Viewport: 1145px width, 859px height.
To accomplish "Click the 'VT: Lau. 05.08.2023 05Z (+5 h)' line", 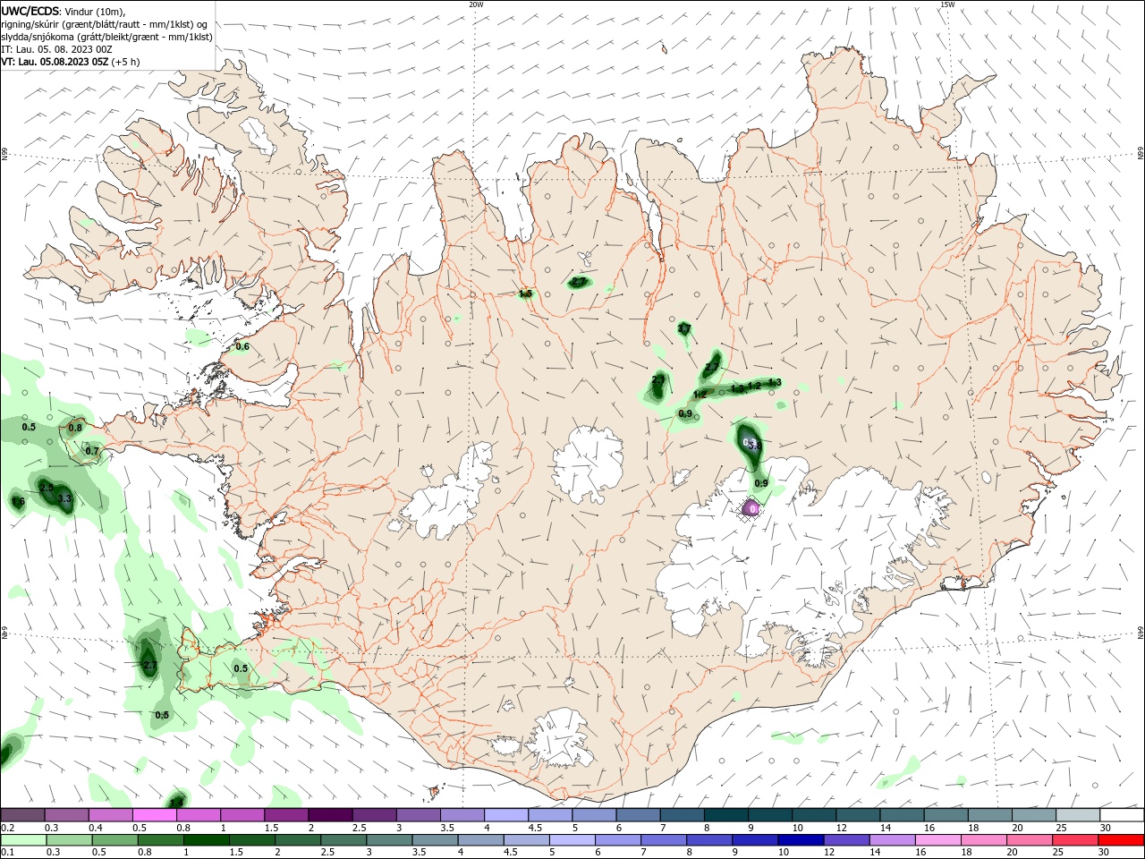I will point(71,62).
